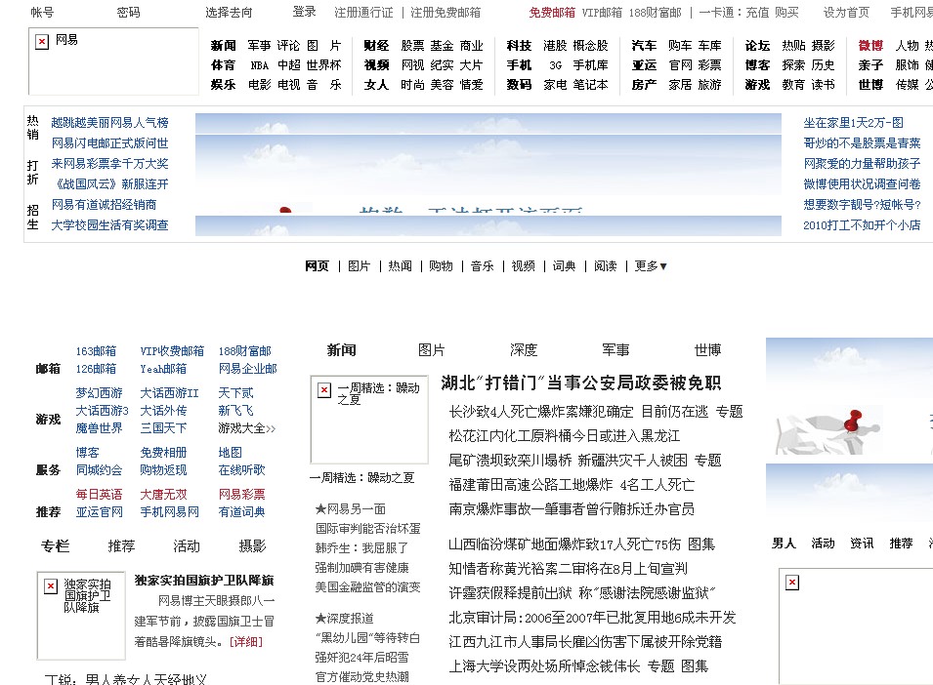Open the Yeah邮箱 link
The image size is (933, 685).
(x=163, y=369)
